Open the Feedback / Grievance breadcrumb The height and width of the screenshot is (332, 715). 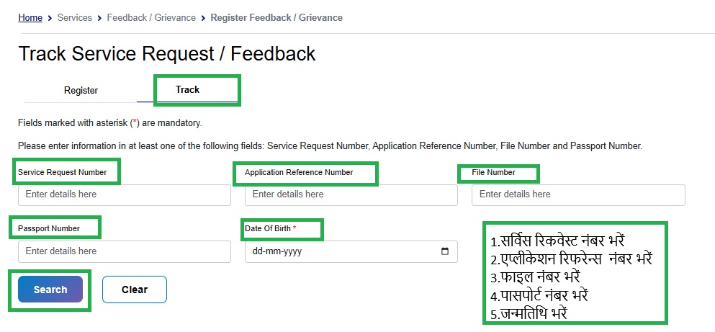[x=151, y=17]
